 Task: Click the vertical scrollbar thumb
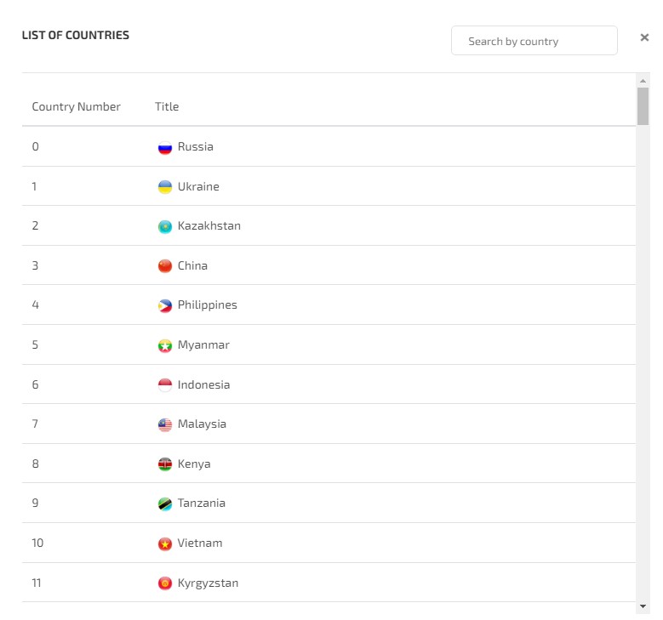click(643, 106)
